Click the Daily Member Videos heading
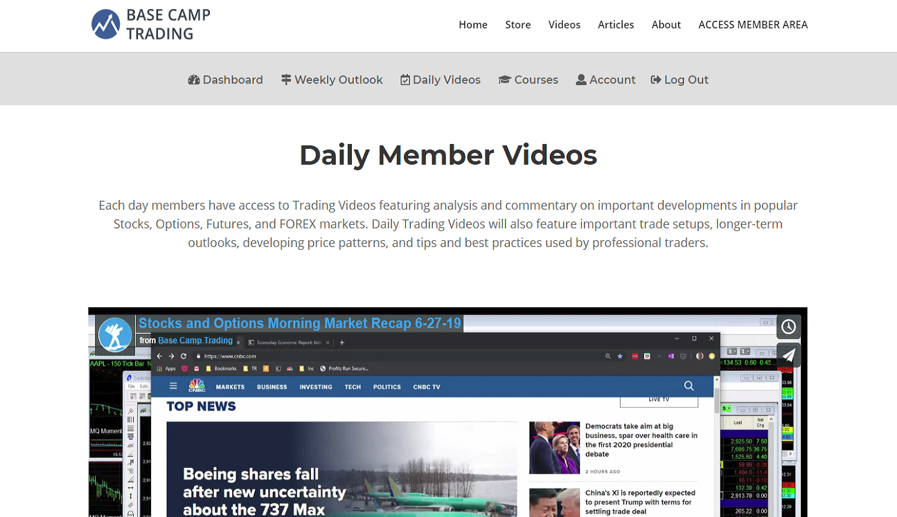 (448, 155)
